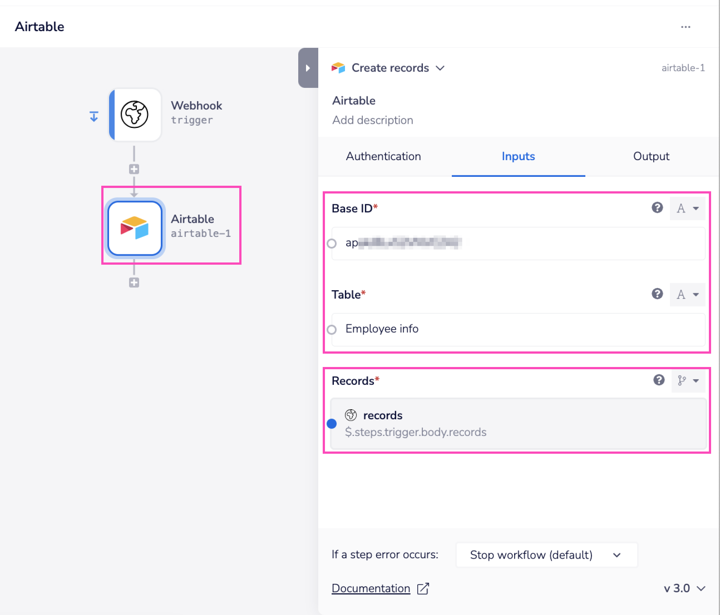Switch to the Authentication tab
720x615 pixels.
coord(383,156)
